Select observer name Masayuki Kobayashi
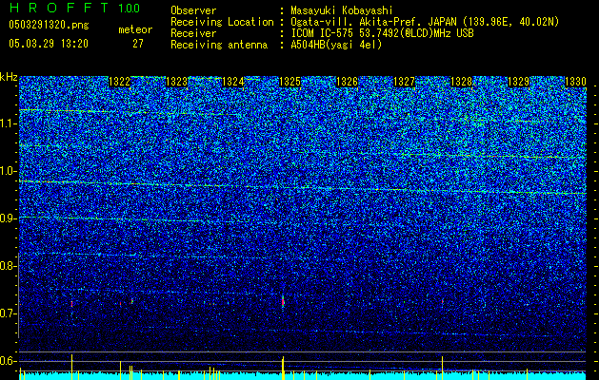Image resolution: width=599 pixels, height=380 pixels. [342, 10]
